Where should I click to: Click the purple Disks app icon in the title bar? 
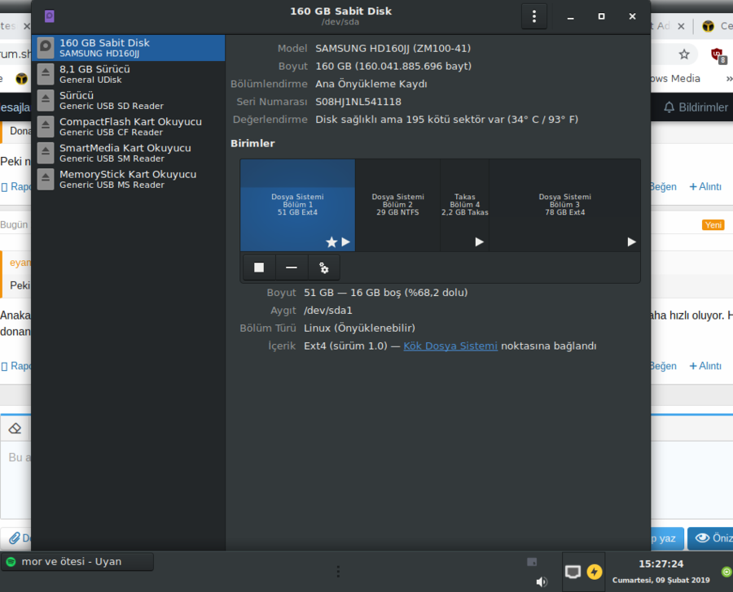[49, 16]
